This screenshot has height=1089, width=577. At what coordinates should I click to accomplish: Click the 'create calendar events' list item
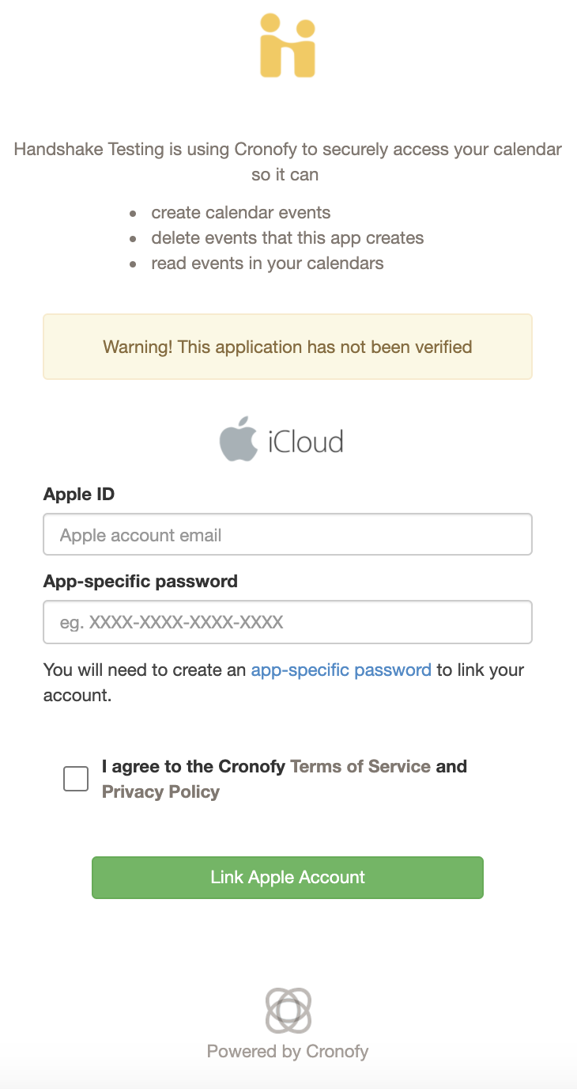tap(241, 212)
